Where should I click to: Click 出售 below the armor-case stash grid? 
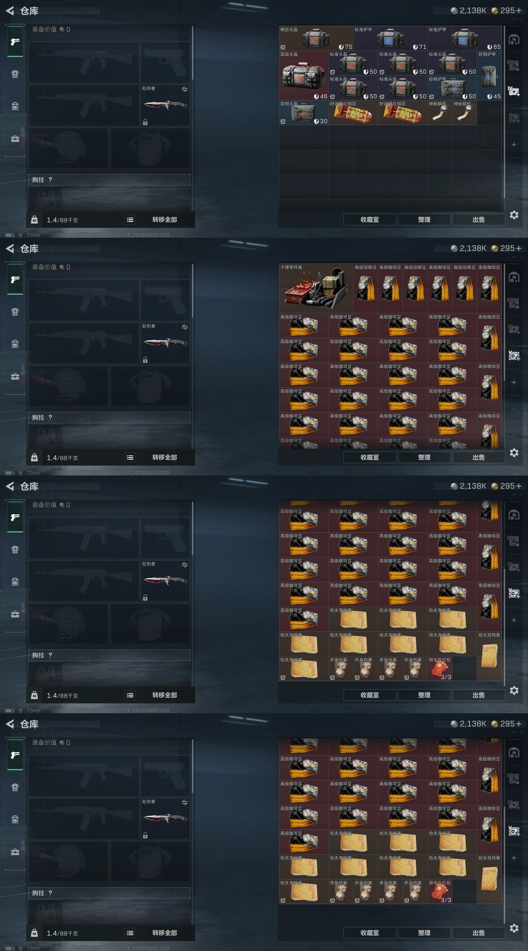pyautogui.click(x=478, y=220)
